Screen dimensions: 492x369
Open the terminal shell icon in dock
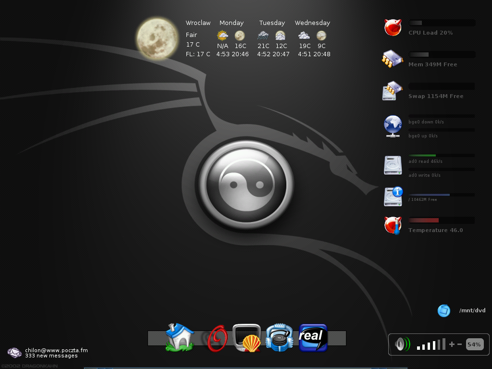click(246, 338)
